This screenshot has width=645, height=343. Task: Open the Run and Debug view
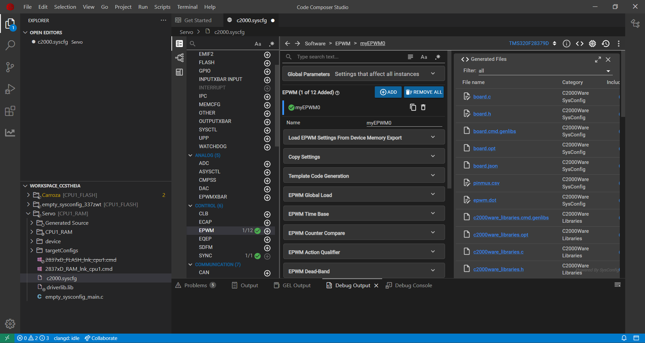10,89
